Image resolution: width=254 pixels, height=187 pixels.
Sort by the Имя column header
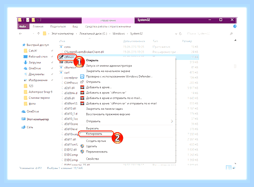pyautogui.click(x=62, y=41)
